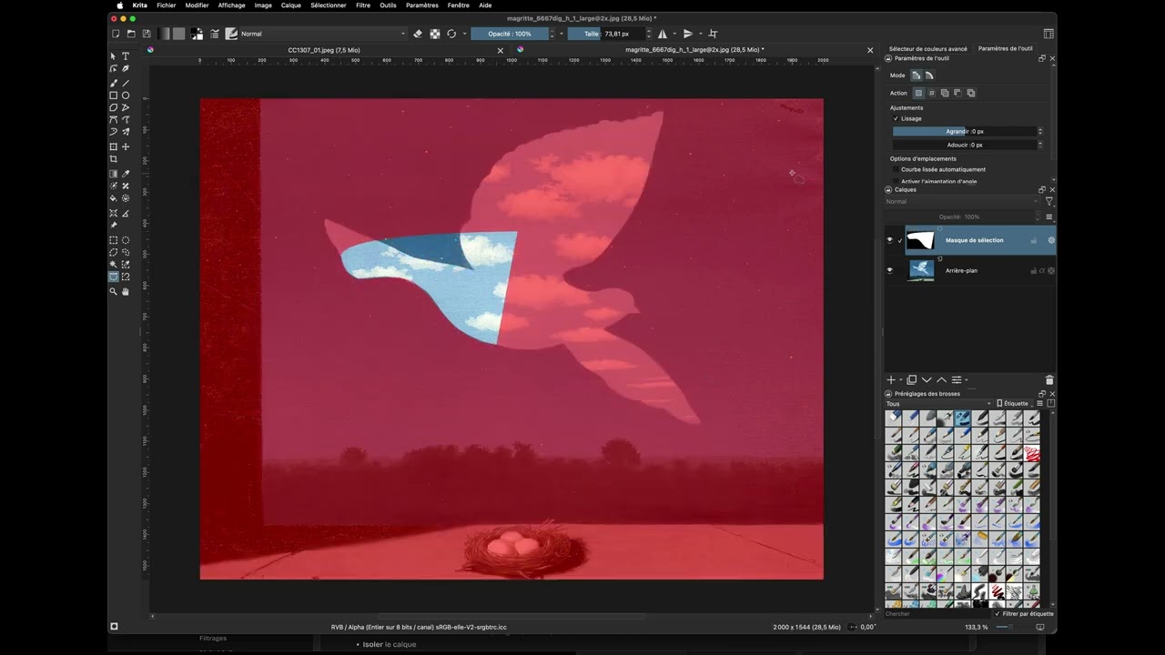The width and height of the screenshot is (1165, 655).
Task: Select the Rectangular Selection tool
Action: [114, 240]
